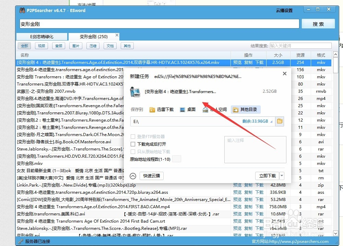Choose the other directory folder icon
This screenshot has width=343, height=246.
tap(236, 110)
